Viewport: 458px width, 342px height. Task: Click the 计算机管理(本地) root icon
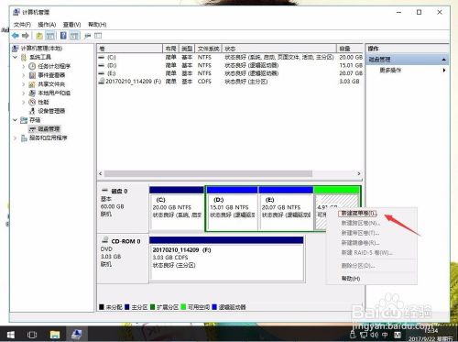pyautogui.click(x=16, y=49)
